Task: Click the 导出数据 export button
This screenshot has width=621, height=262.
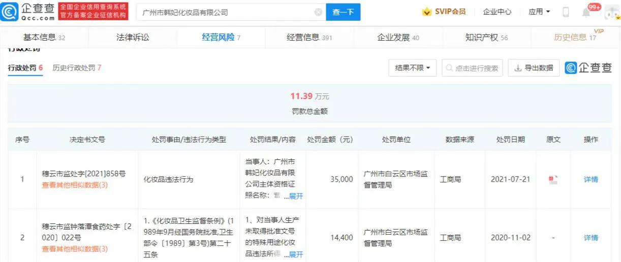Action: pos(534,68)
